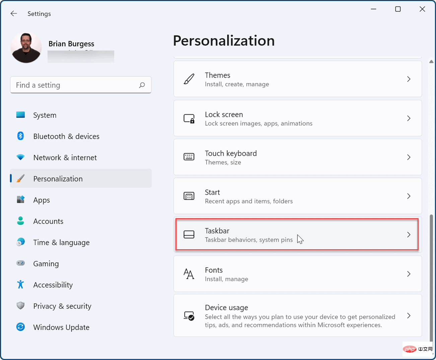This screenshot has width=436, height=360.
Task: Click 'Lock screen images, apps, animations' text
Action: point(259,123)
